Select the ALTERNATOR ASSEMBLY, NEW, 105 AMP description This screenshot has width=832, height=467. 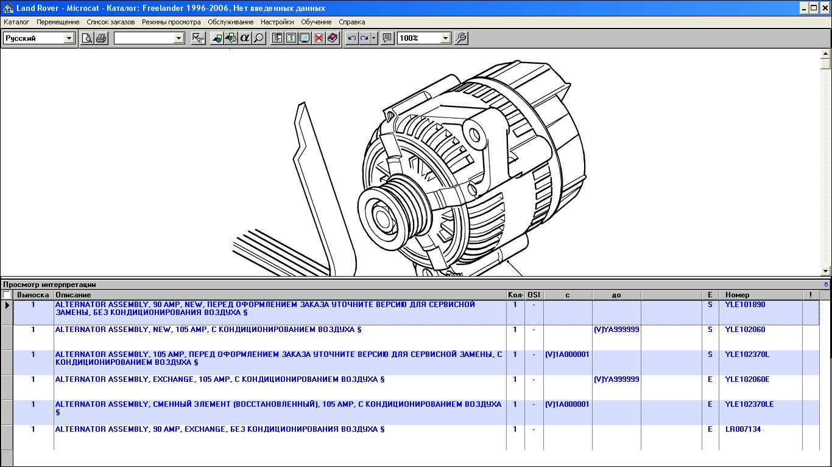click(x=208, y=330)
